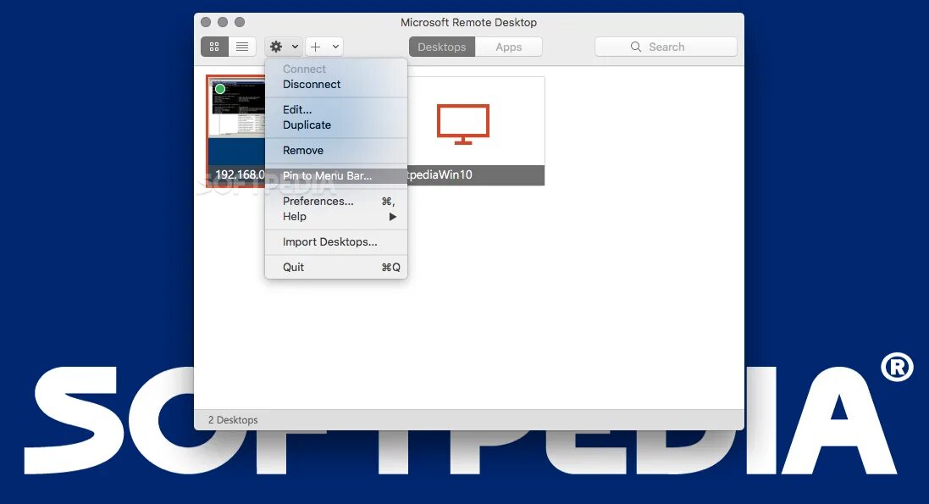The height and width of the screenshot is (504, 929).
Task: Click the search magnifier icon
Action: click(636, 47)
